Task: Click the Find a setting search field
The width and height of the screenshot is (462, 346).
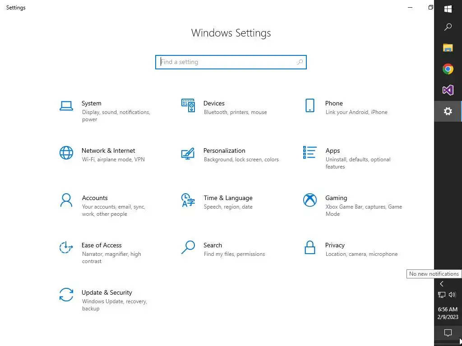Action: [231, 62]
